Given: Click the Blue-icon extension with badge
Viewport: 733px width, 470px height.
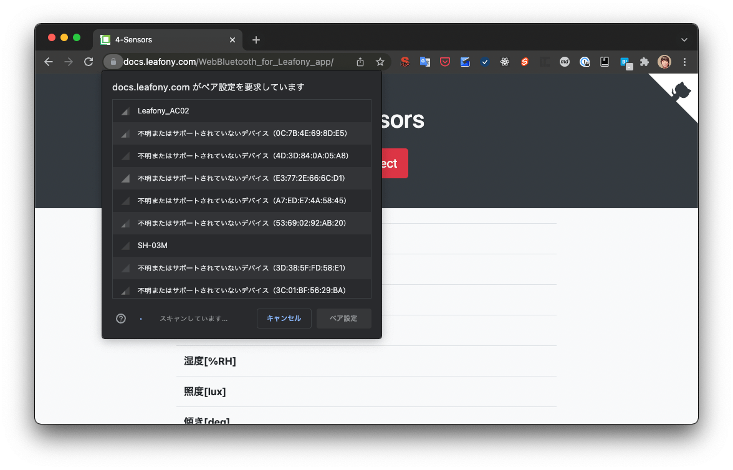Looking at the screenshot, I should click(626, 63).
